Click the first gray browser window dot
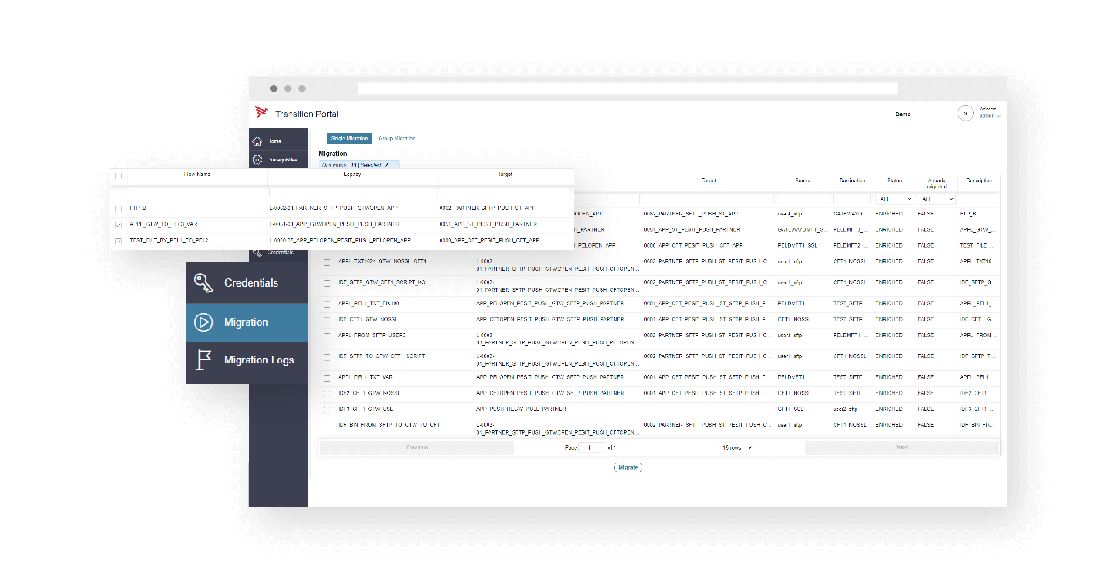The width and height of the screenshot is (1117, 584). pos(274,88)
